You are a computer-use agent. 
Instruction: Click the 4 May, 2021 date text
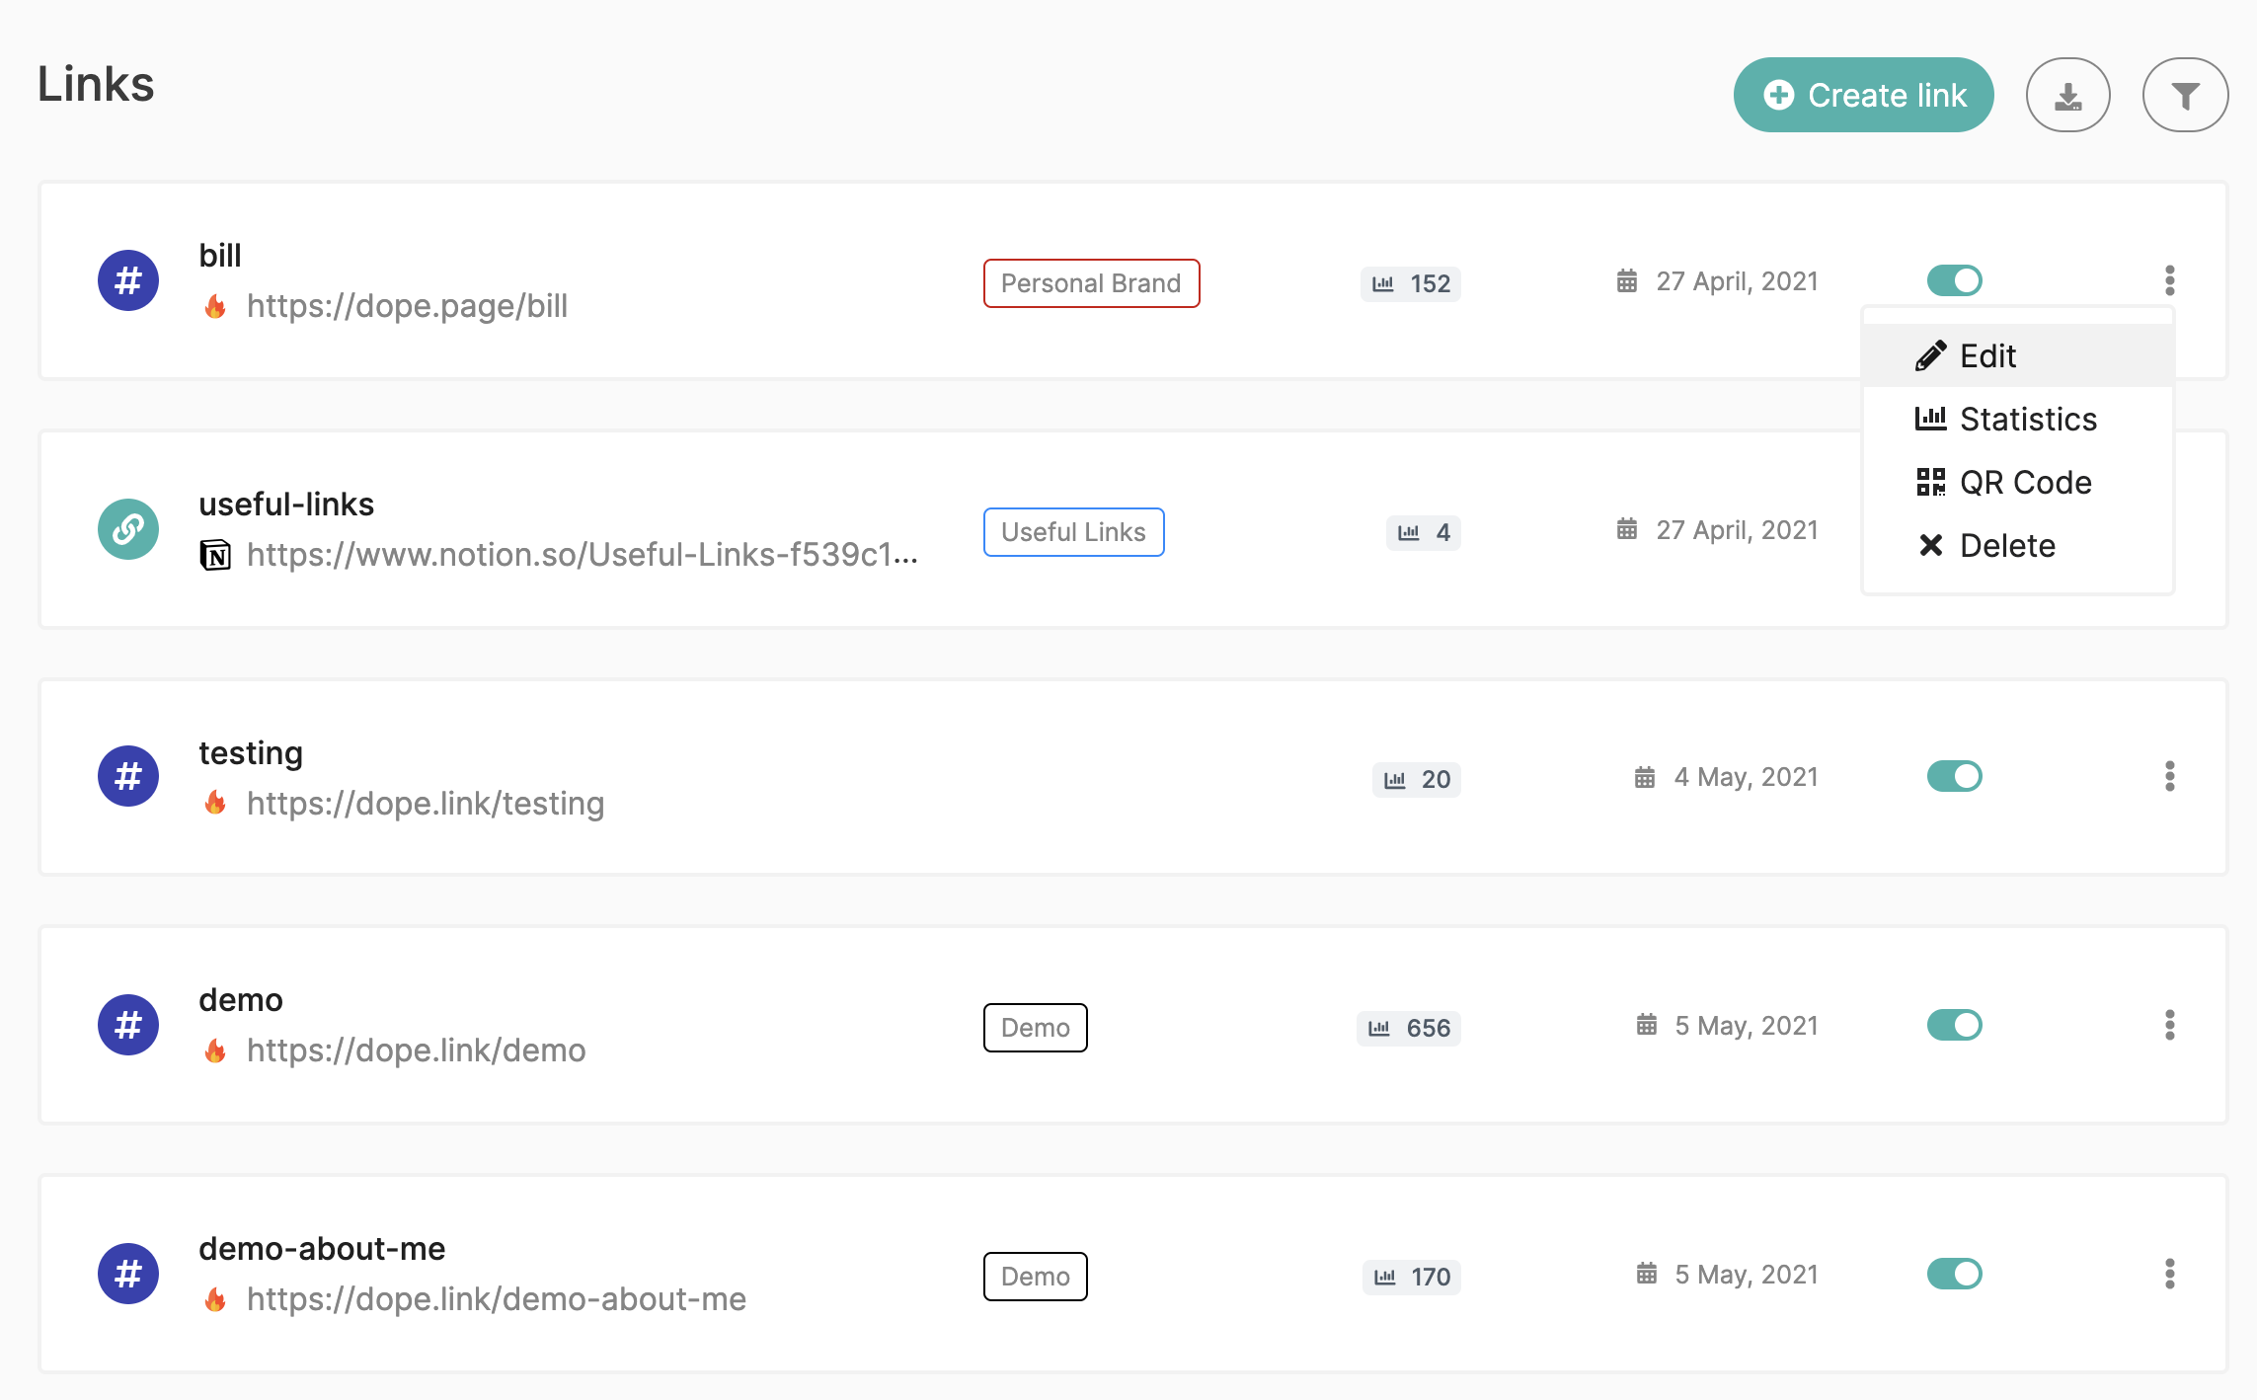click(1746, 777)
